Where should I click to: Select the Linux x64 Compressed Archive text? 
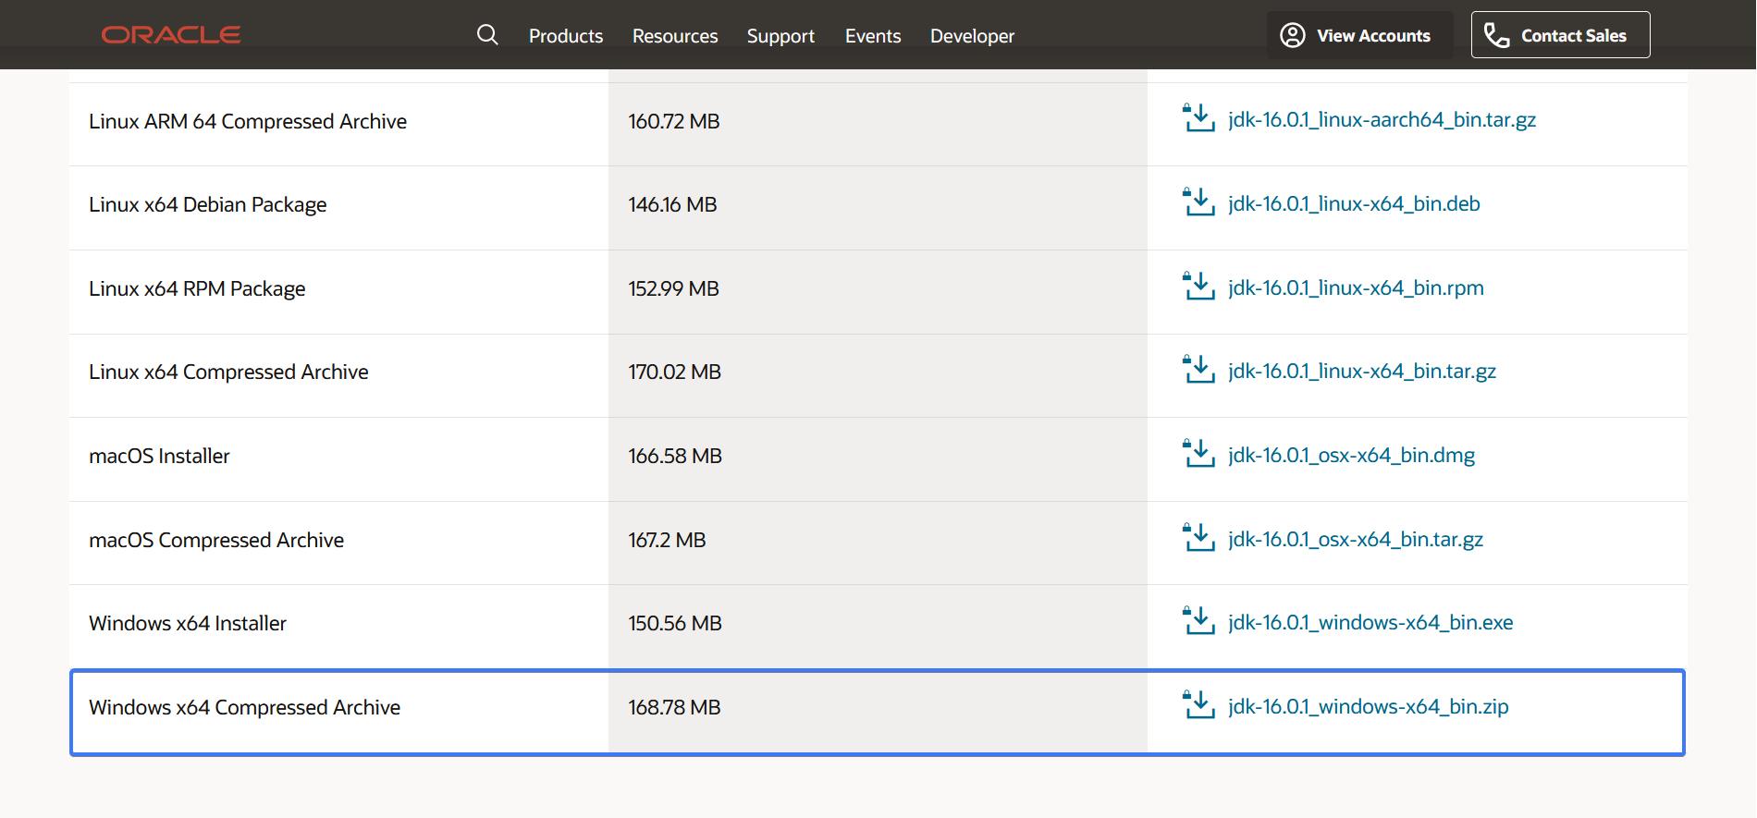point(228,372)
